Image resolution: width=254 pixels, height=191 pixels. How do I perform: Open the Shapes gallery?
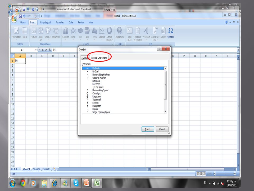(48, 34)
